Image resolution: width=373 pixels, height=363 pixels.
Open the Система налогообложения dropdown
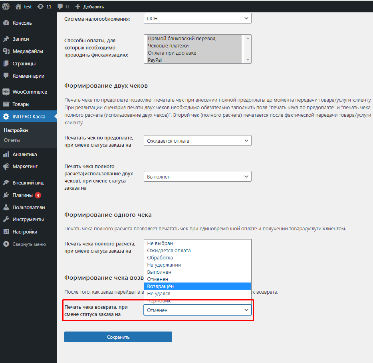click(197, 18)
